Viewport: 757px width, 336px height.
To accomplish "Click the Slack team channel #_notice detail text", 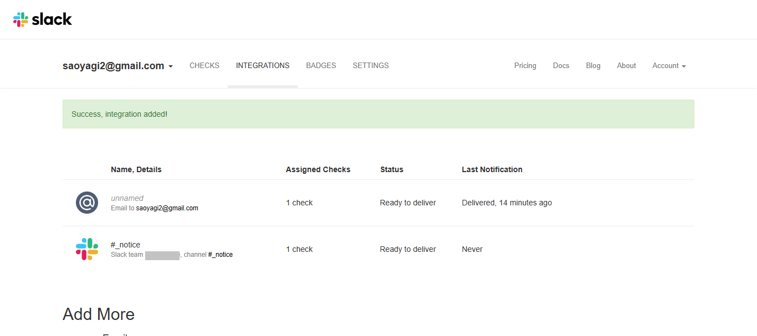I will pyautogui.click(x=172, y=255).
